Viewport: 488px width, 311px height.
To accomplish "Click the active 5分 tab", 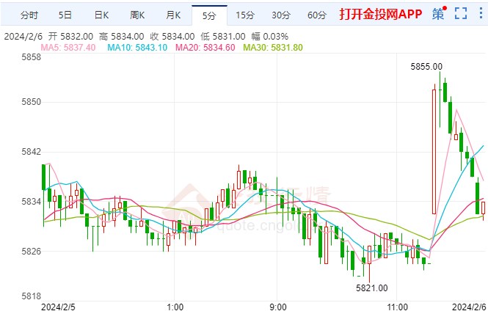I will (209, 15).
